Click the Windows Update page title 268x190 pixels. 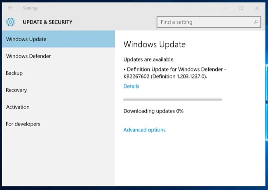coord(155,45)
